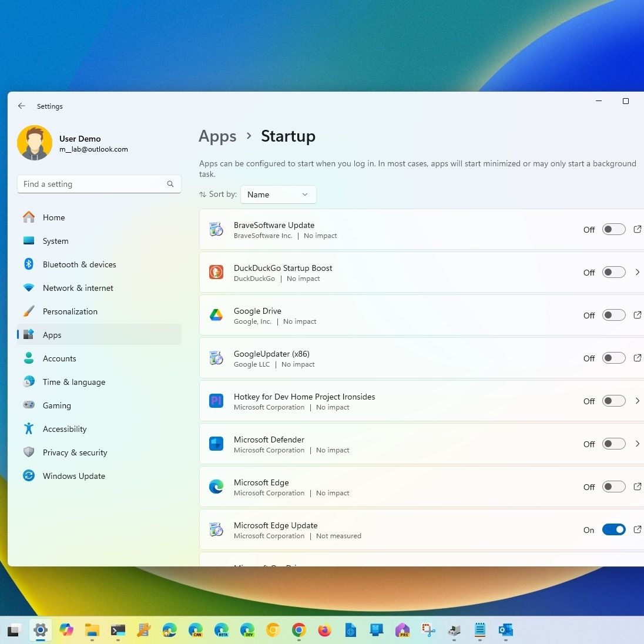Go to Personalization settings

(99, 311)
